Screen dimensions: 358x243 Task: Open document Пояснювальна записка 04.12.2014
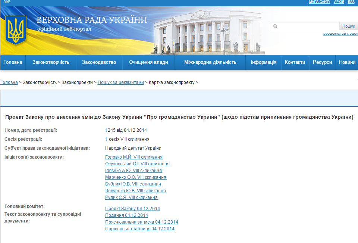(142, 222)
